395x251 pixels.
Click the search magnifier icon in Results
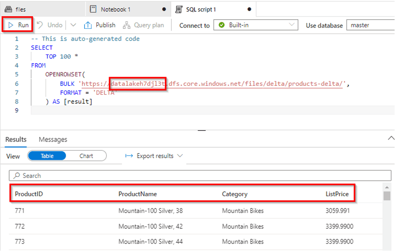point(17,175)
